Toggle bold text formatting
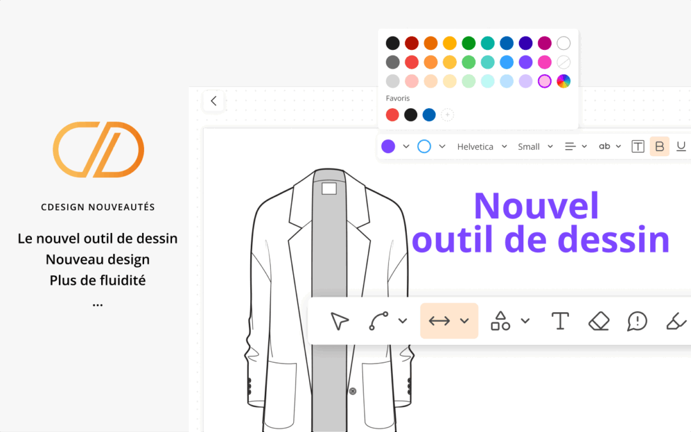 659,146
